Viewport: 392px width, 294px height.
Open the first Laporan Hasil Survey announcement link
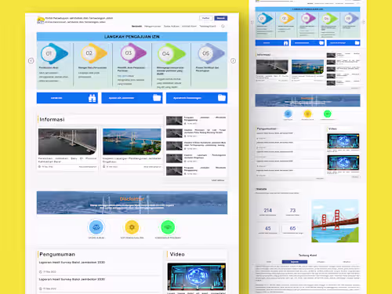(x=72, y=262)
